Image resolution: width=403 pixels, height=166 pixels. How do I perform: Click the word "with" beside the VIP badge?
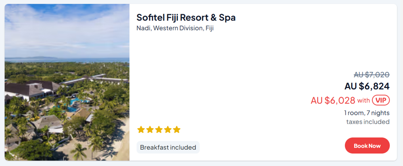[363, 100]
